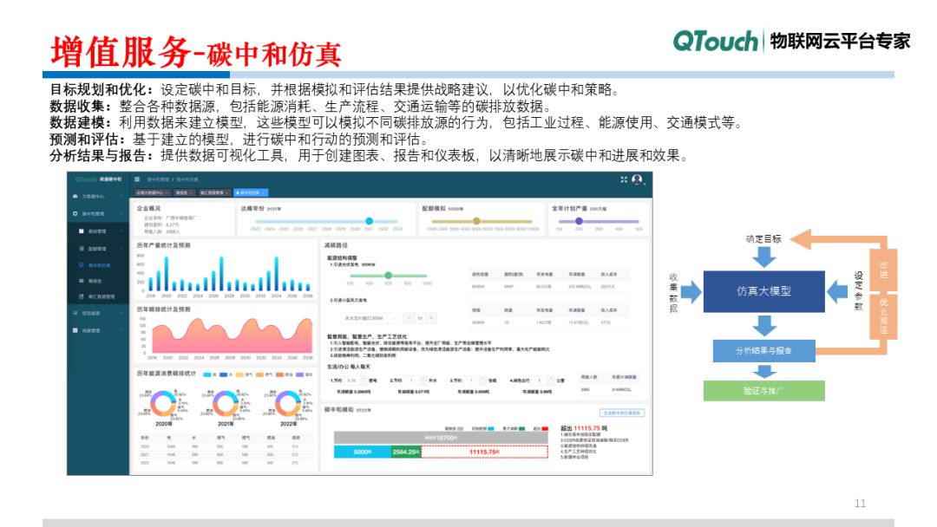937x527 pixels.
Task: Click the wind turbine quantity field showing 10
Action: click(x=420, y=318)
